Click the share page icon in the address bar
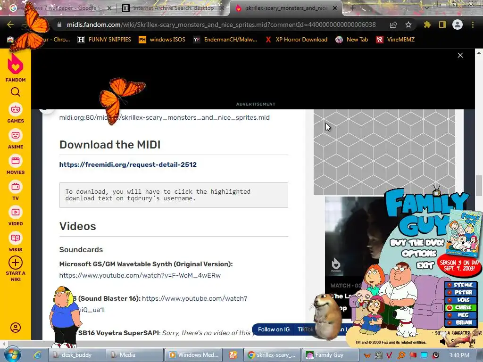 coord(393,25)
